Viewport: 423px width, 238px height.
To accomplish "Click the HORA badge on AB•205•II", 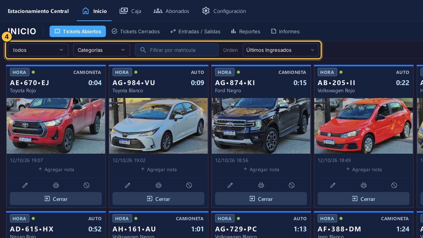I will click(x=327, y=72).
